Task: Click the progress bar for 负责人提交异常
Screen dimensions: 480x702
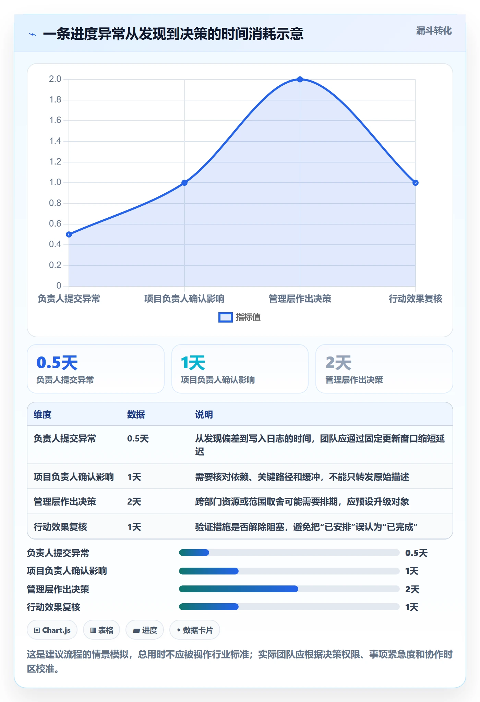Action: pos(289,553)
